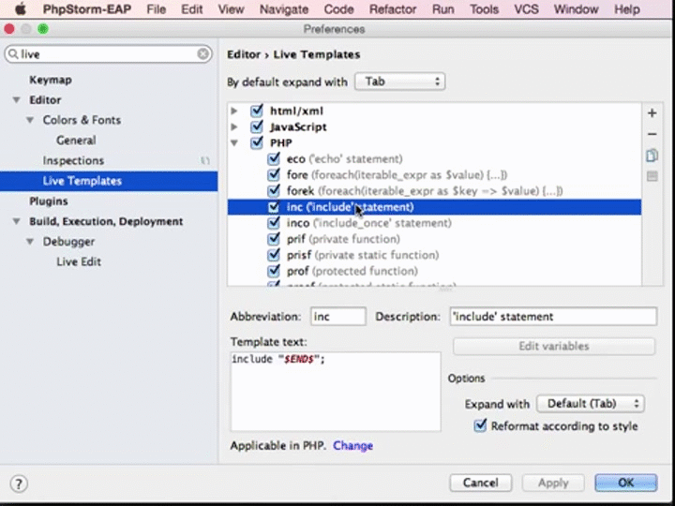
Task: Toggle the JavaScript group checkbox
Action: tap(257, 126)
